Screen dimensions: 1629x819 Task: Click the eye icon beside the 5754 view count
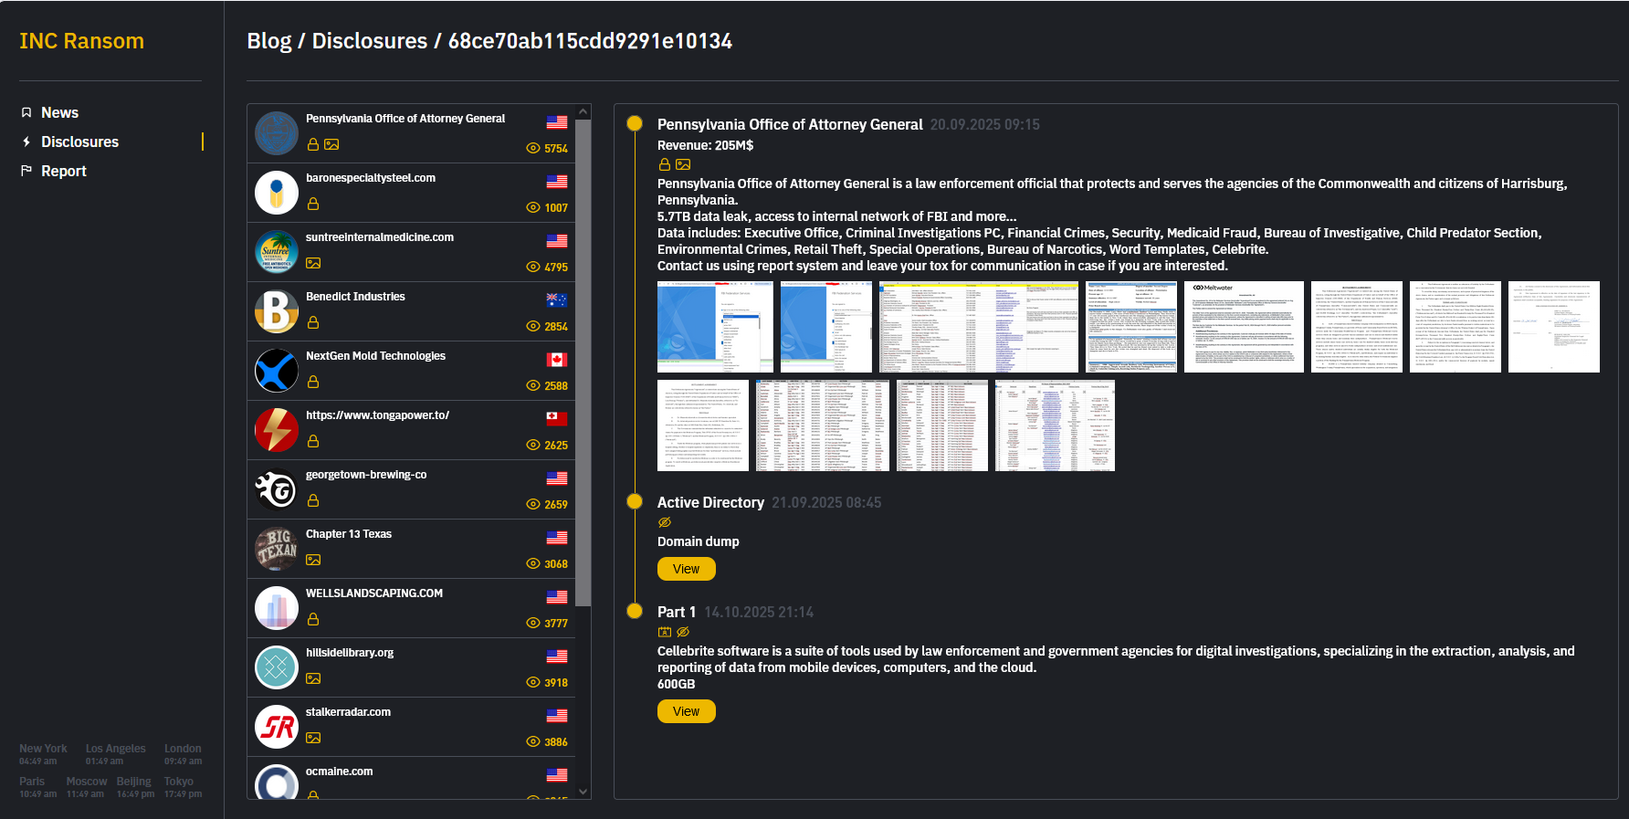533,148
